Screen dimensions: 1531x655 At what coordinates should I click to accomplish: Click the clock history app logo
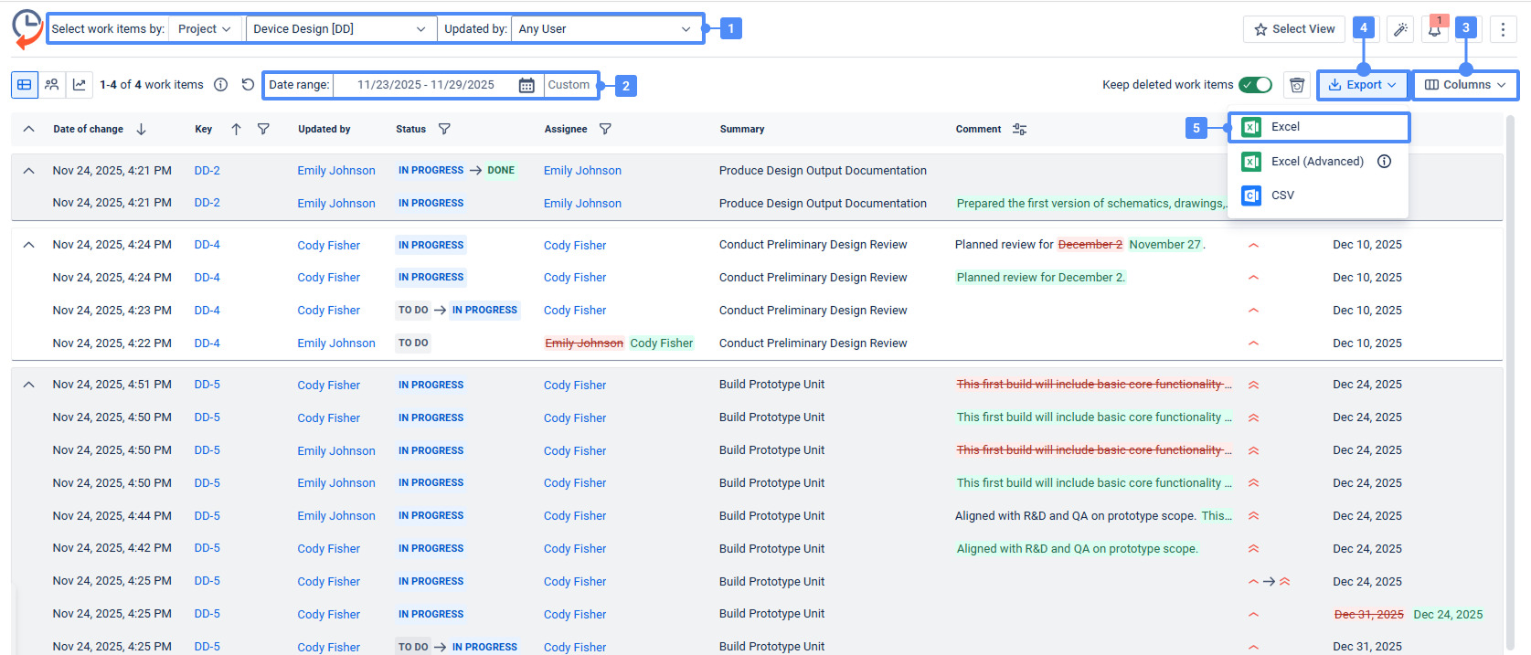coord(27,28)
